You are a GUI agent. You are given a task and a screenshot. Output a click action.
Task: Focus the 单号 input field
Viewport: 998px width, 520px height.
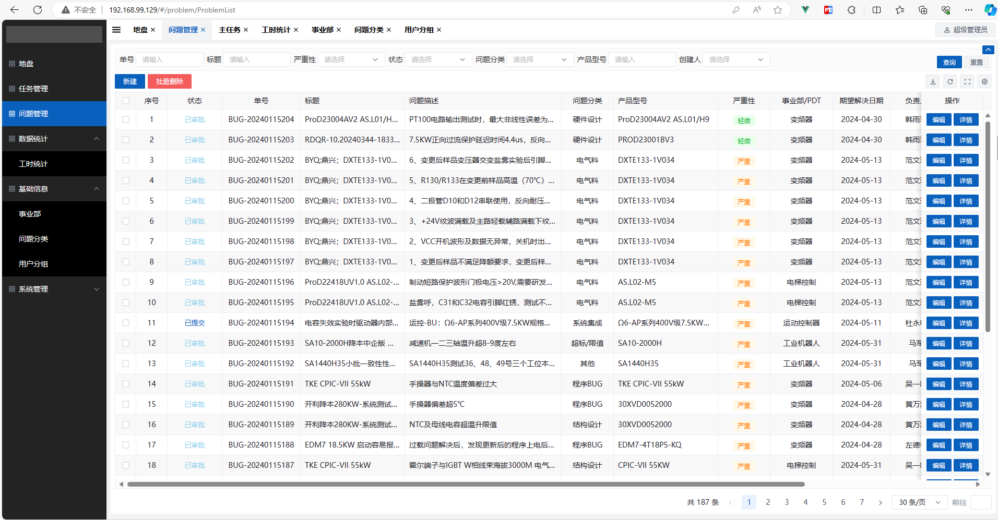[170, 59]
